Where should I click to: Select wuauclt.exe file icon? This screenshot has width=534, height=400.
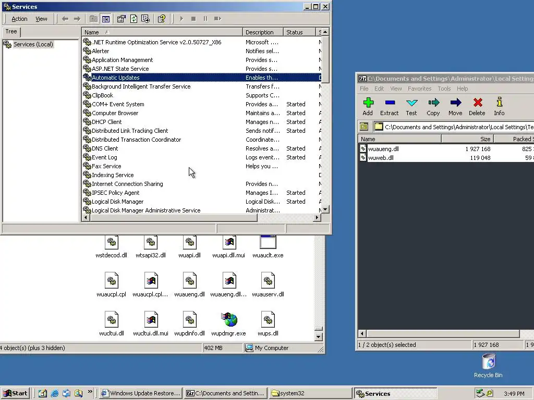pyautogui.click(x=268, y=246)
